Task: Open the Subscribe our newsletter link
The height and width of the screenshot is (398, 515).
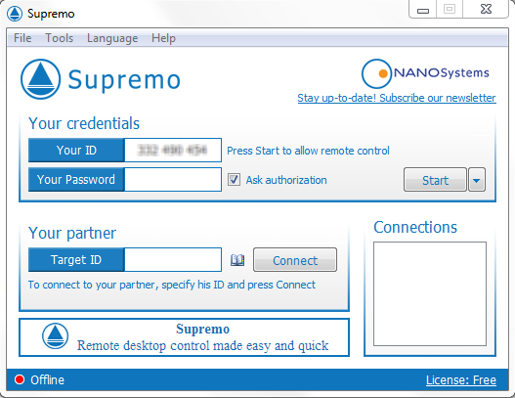Action: [397, 98]
